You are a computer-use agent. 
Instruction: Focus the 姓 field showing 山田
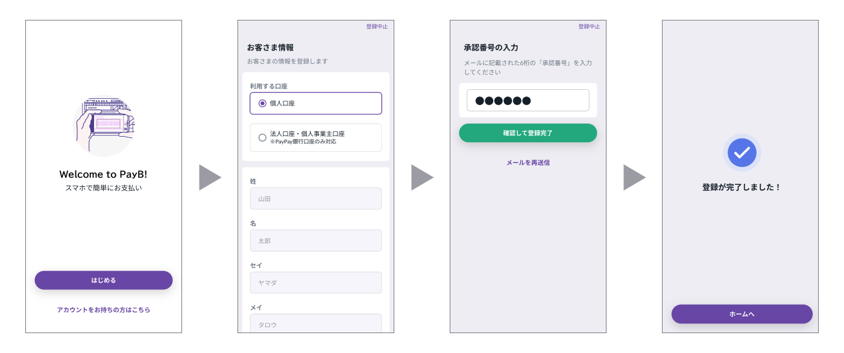pos(316,198)
